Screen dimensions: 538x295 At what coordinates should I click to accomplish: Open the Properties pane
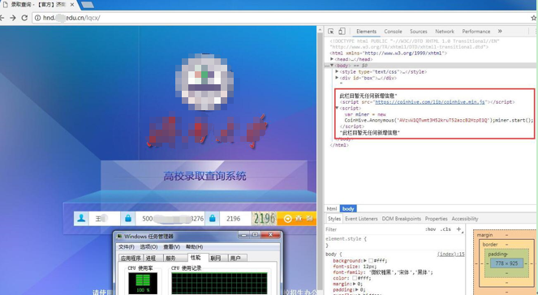click(x=436, y=219)
